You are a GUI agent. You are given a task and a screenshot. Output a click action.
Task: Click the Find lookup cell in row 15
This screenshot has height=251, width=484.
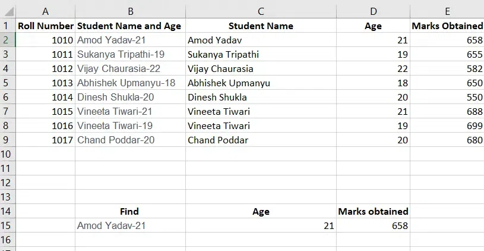coord(130,225)
